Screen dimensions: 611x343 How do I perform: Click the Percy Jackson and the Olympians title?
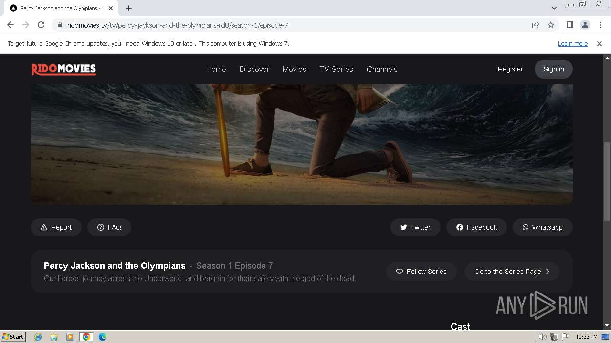(115, 266)
